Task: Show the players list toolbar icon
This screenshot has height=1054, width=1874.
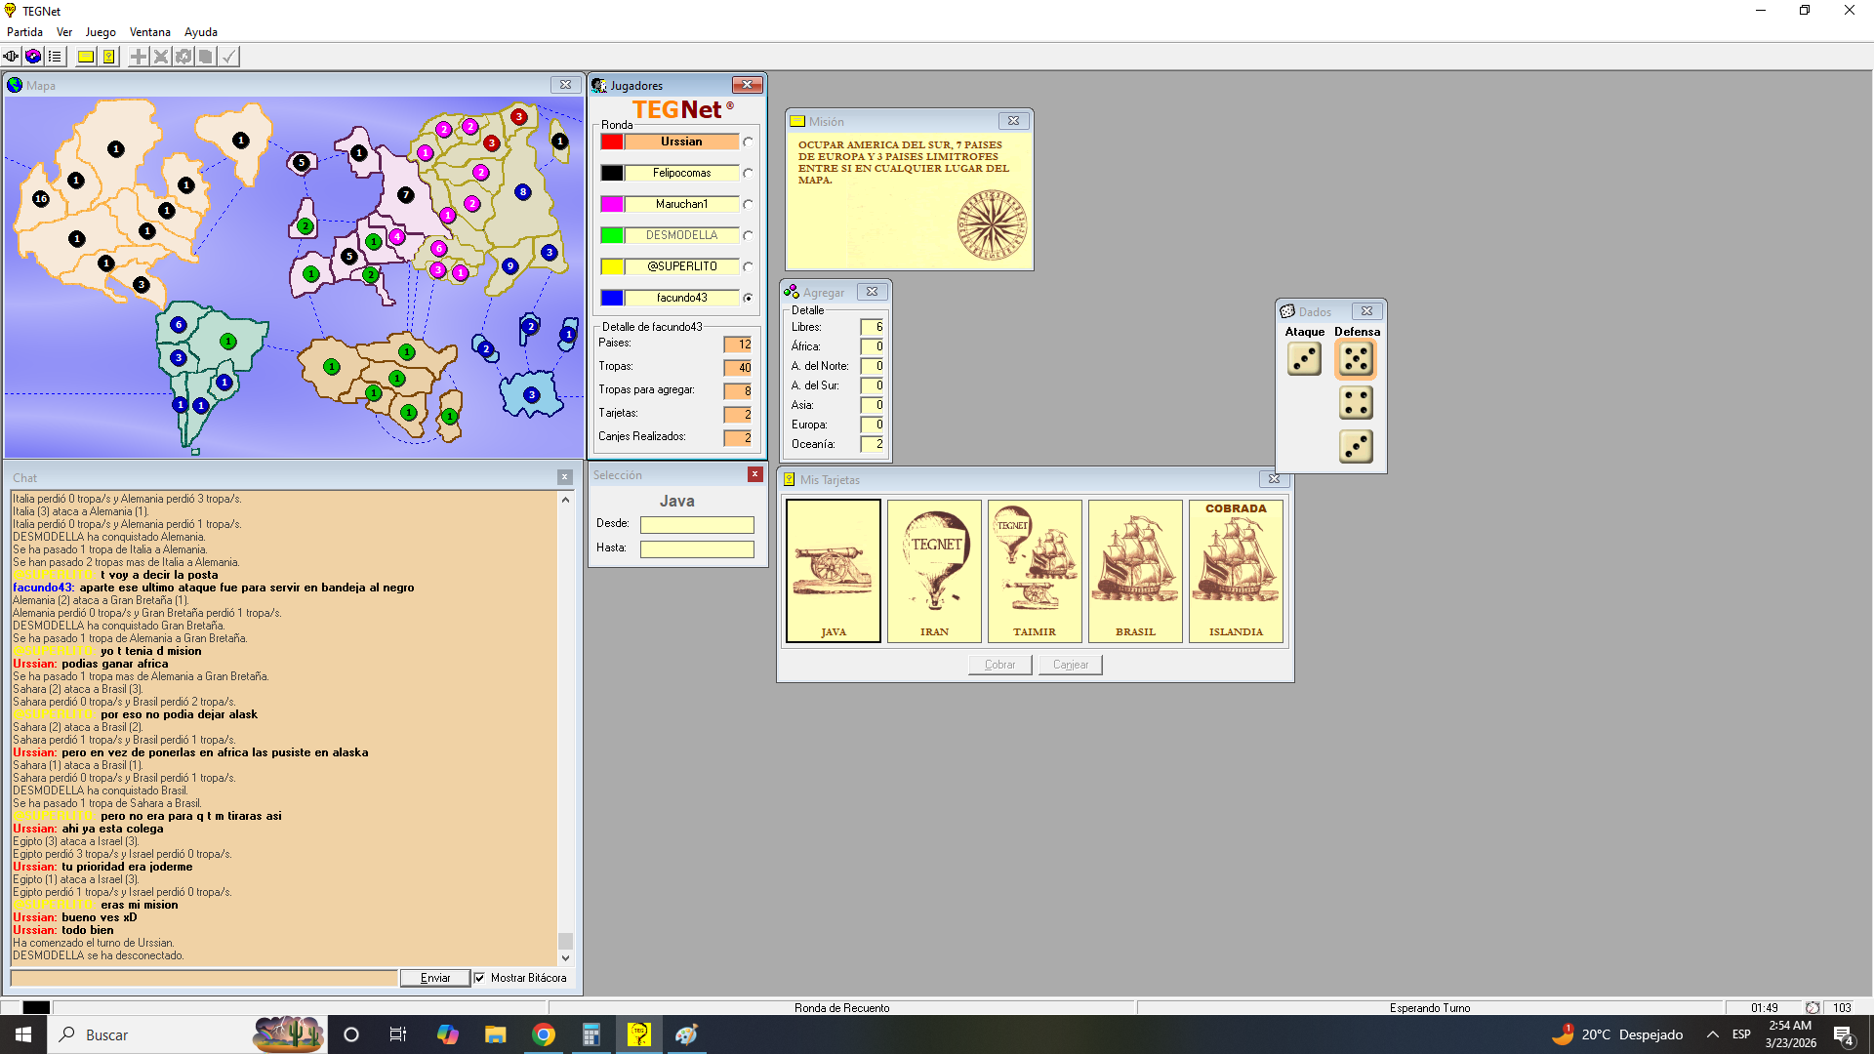Action: [56, 57]
